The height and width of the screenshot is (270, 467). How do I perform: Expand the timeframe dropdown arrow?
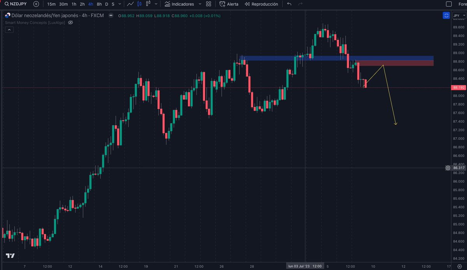pos(119,4)
